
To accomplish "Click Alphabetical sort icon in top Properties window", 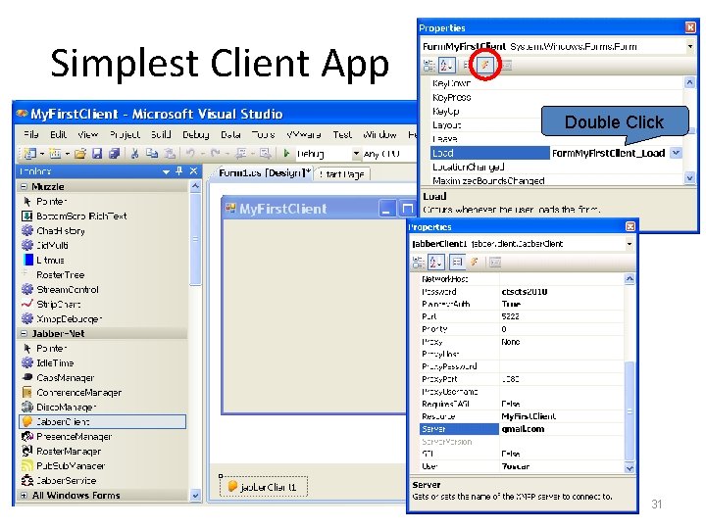I will 447,66.
